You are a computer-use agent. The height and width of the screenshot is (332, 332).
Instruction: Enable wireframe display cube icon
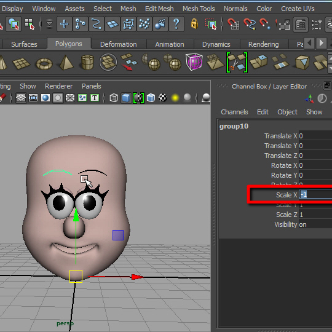click(x=114, y=98)
